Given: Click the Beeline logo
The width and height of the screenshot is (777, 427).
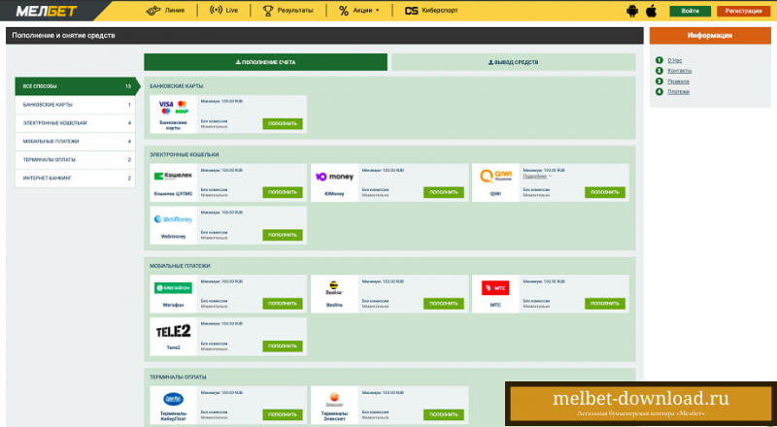Looking at the screenshot, I should 334,288.
